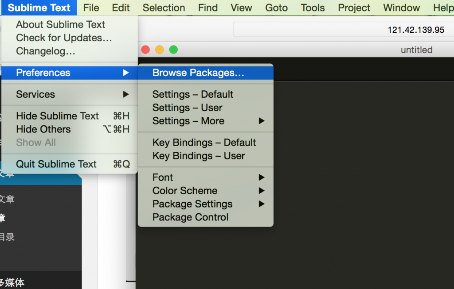Screen dimensions: 454x289
Task: Maximize untitled window with green button
Action: pos(173,50)
